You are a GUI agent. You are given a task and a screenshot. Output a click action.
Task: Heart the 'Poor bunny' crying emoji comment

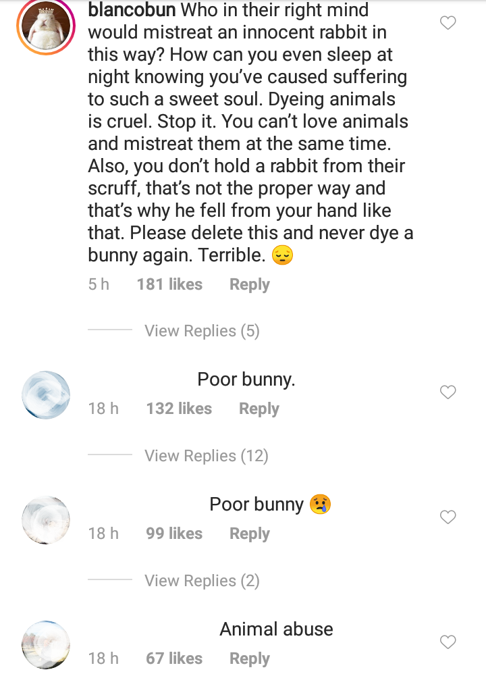[x=448, y=517]
